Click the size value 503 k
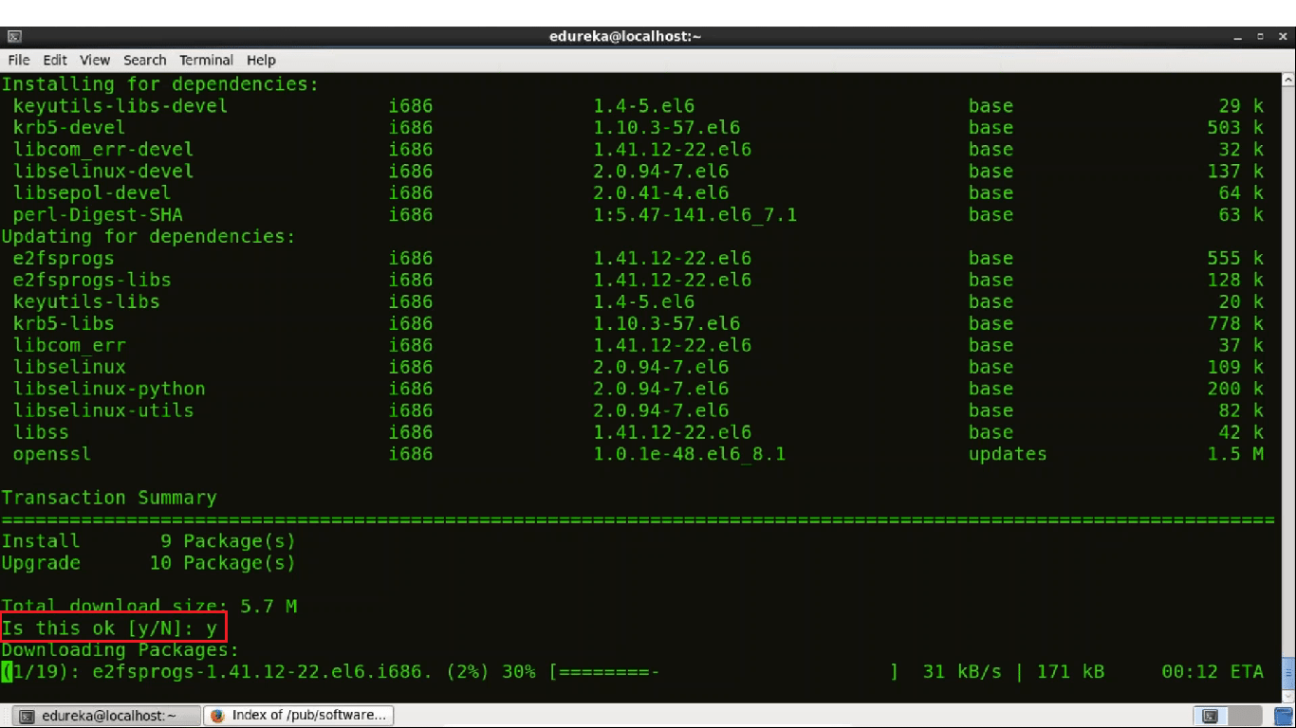Image resolution: width=1296 pixels, height=728 pixels. point(1235,128)
